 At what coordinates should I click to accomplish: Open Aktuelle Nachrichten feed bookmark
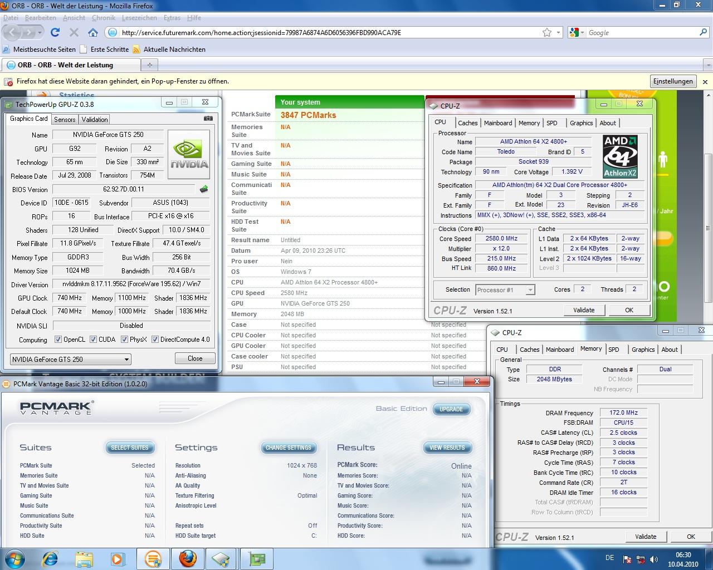[169, 50]
